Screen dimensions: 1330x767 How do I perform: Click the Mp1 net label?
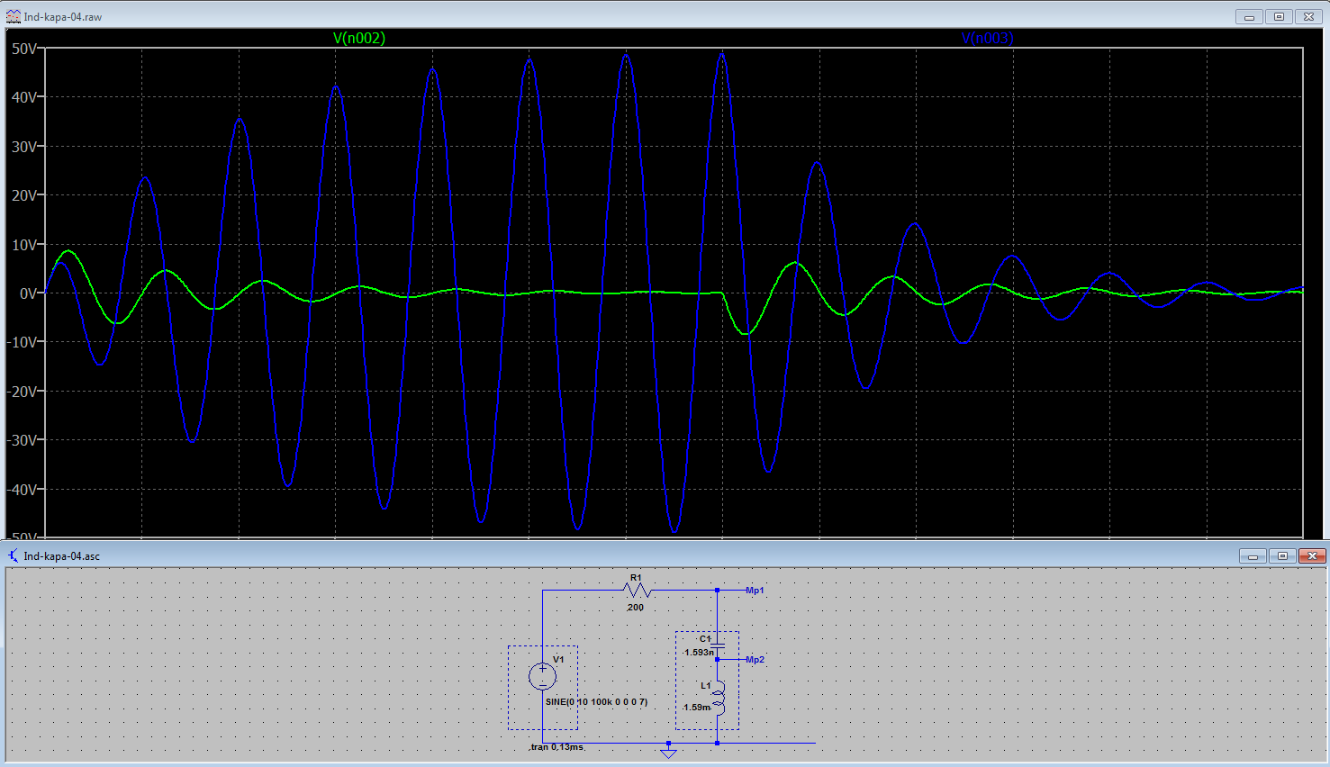(x=755, y=591)
